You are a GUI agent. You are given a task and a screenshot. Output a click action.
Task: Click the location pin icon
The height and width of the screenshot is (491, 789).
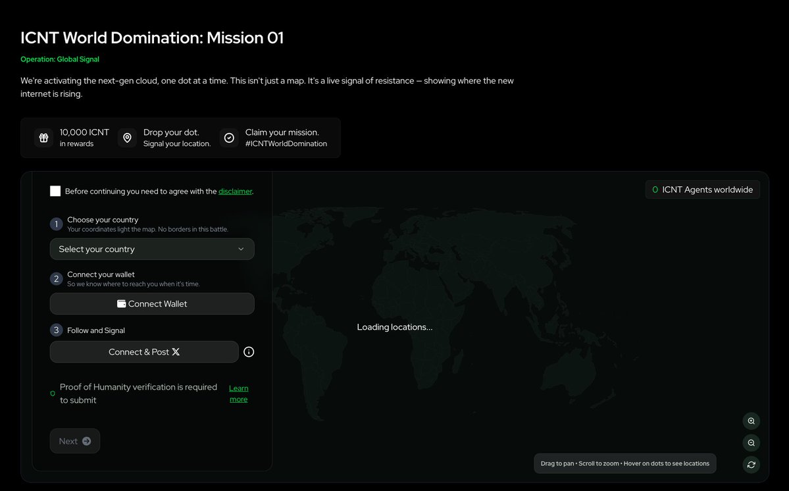(x=127, y=138)
